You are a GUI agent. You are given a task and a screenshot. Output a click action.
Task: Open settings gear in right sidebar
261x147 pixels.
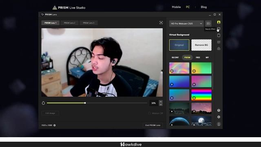(x=219, y=117)
